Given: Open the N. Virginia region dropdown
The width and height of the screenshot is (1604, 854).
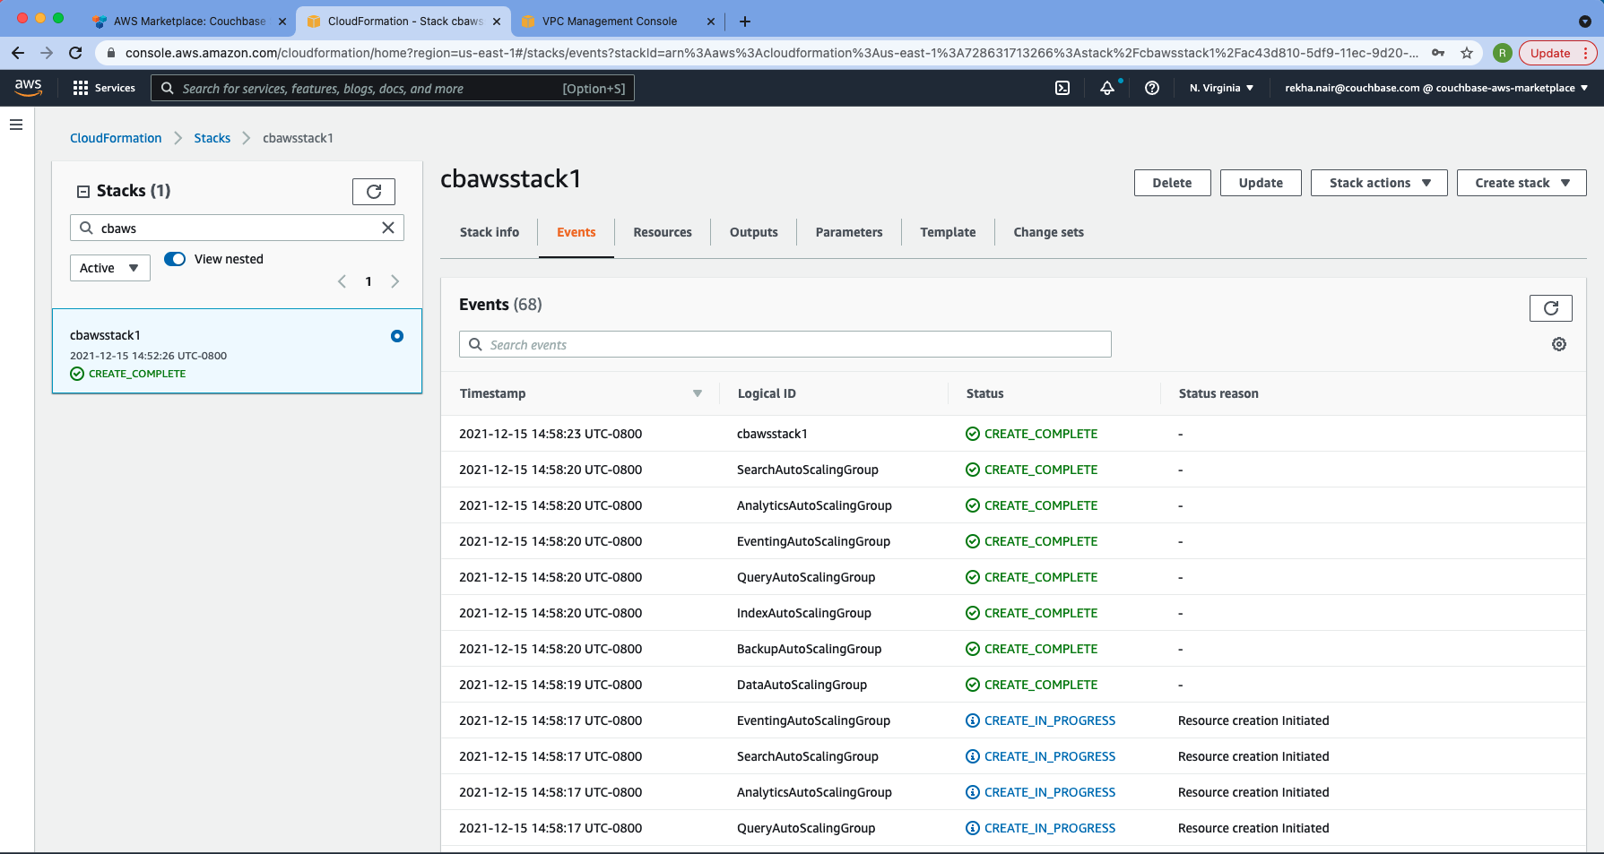Looking at the screenshot, I should (1220, 87).
